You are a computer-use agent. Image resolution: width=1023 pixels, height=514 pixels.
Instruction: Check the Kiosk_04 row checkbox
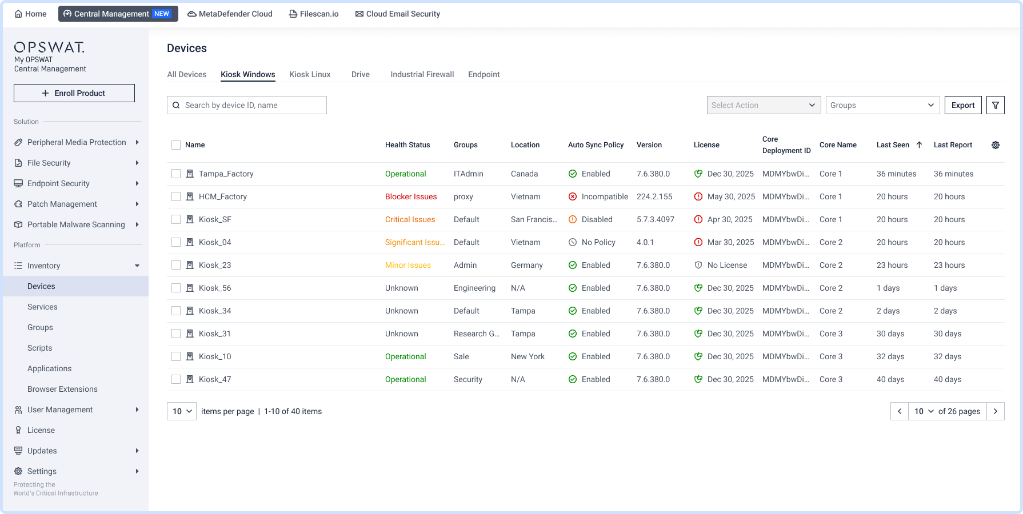pos(176,242)
